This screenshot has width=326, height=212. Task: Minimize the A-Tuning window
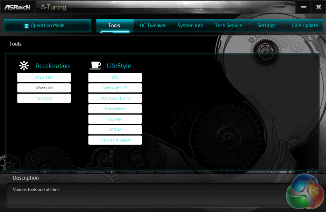pos(303,7)
